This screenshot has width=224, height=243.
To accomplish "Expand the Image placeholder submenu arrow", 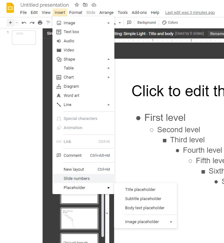I will 171,222.
